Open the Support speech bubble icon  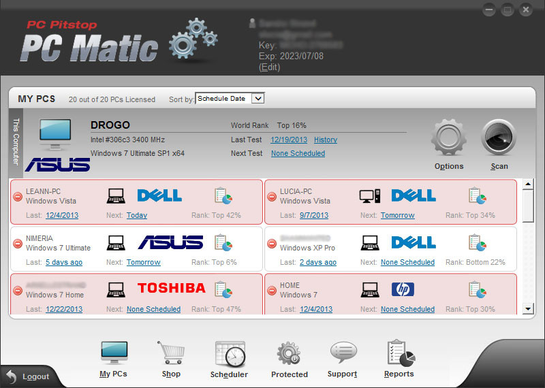[x=343, y=352]
